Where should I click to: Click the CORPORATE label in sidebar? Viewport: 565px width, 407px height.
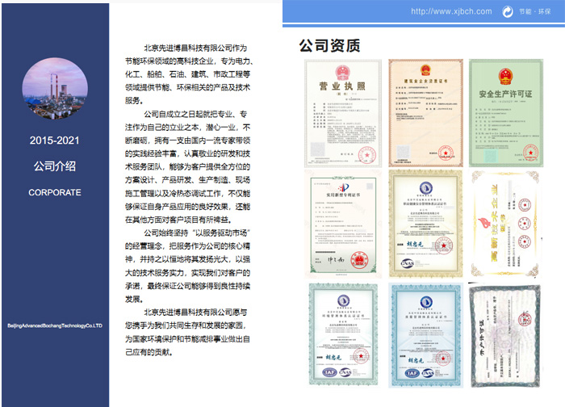54,193
